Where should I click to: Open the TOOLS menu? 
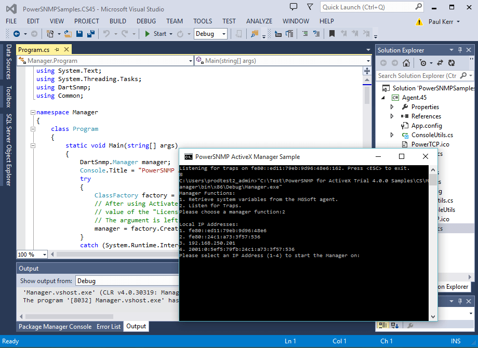(203, 21)
